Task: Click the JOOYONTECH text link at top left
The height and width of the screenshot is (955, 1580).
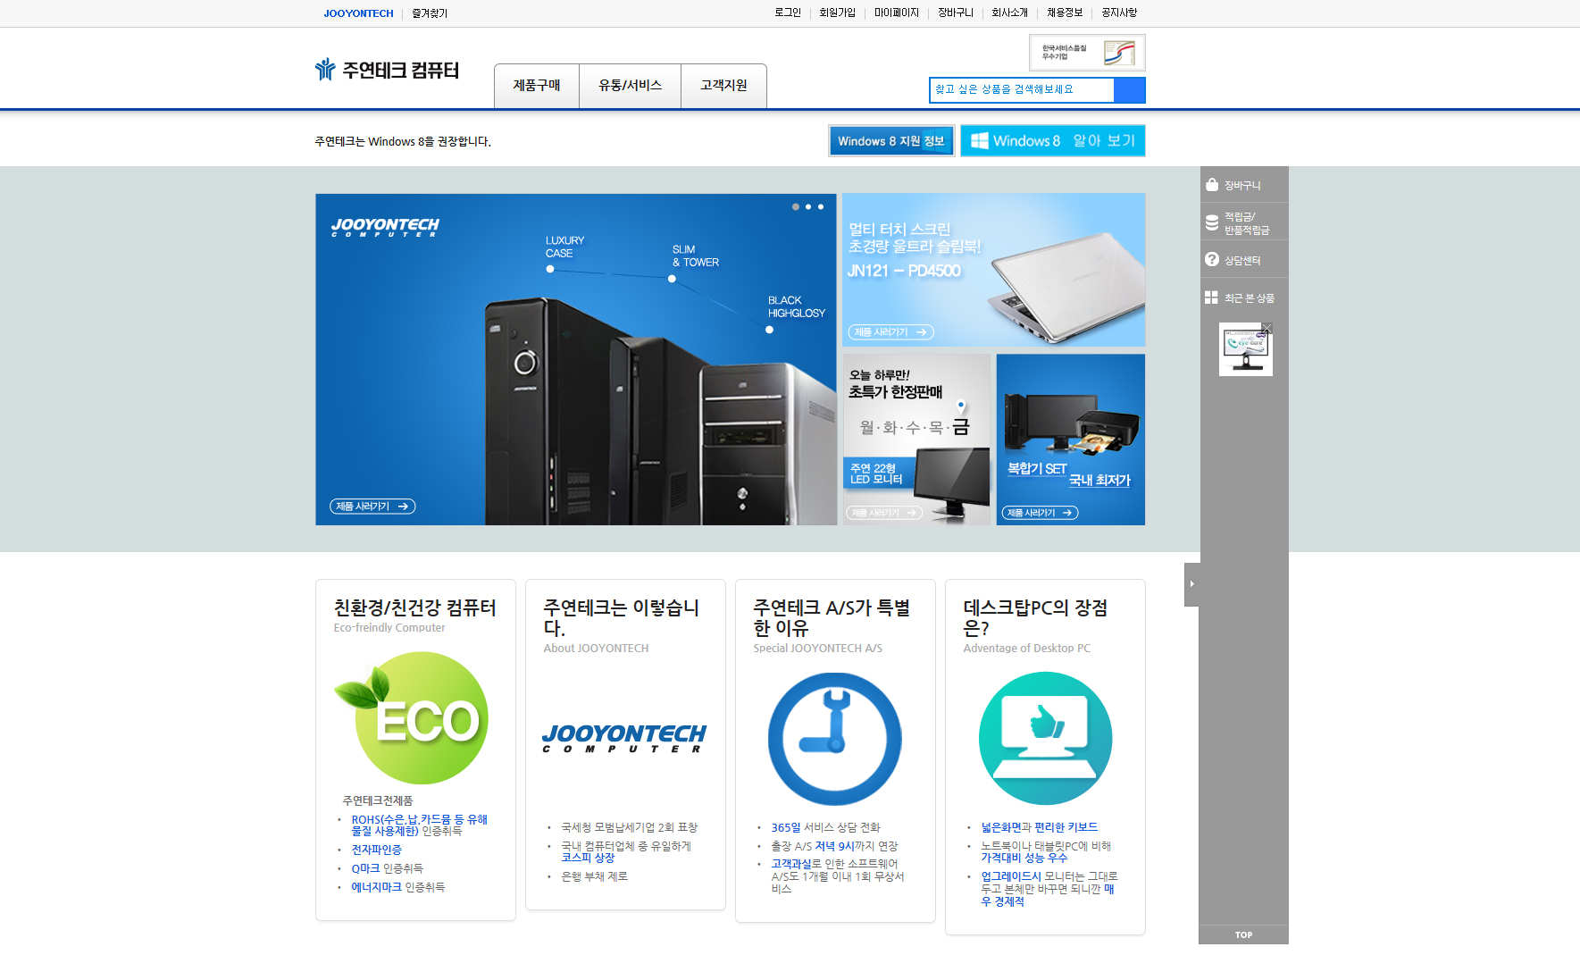Action: (358, 13)
